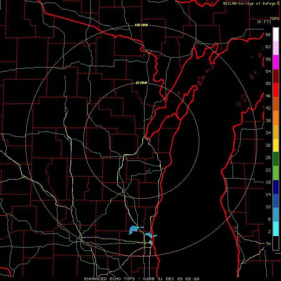Click the light blue legend swatch
This screenshot has width=281, height=281.
276,215
